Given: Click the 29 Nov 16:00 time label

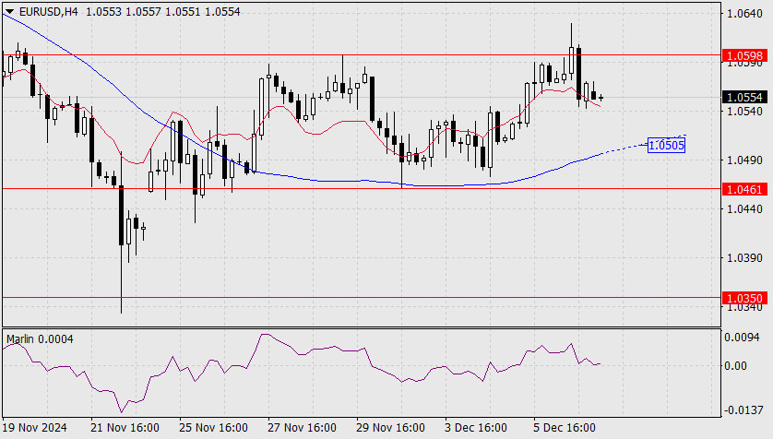Looking at the screenshot, I should point(390,427).
